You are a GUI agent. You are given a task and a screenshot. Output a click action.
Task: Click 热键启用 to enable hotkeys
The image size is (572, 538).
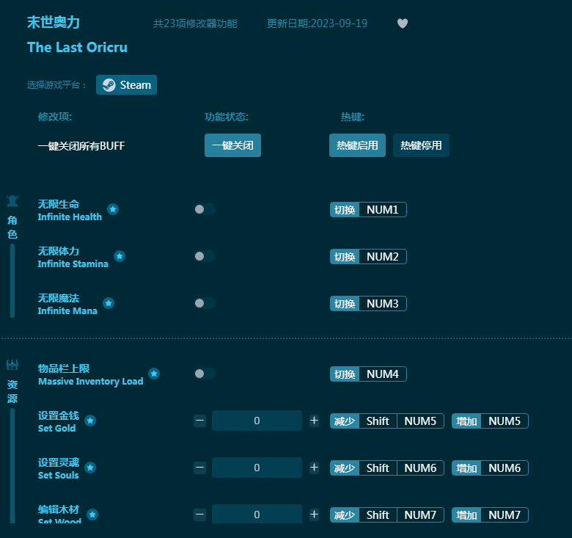click(x=358, y=145)
